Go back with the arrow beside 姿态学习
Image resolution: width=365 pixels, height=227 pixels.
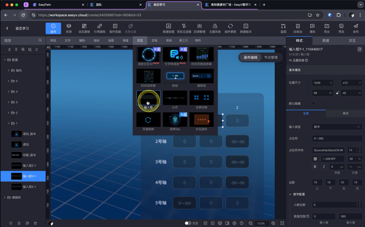tap(7, 28)
